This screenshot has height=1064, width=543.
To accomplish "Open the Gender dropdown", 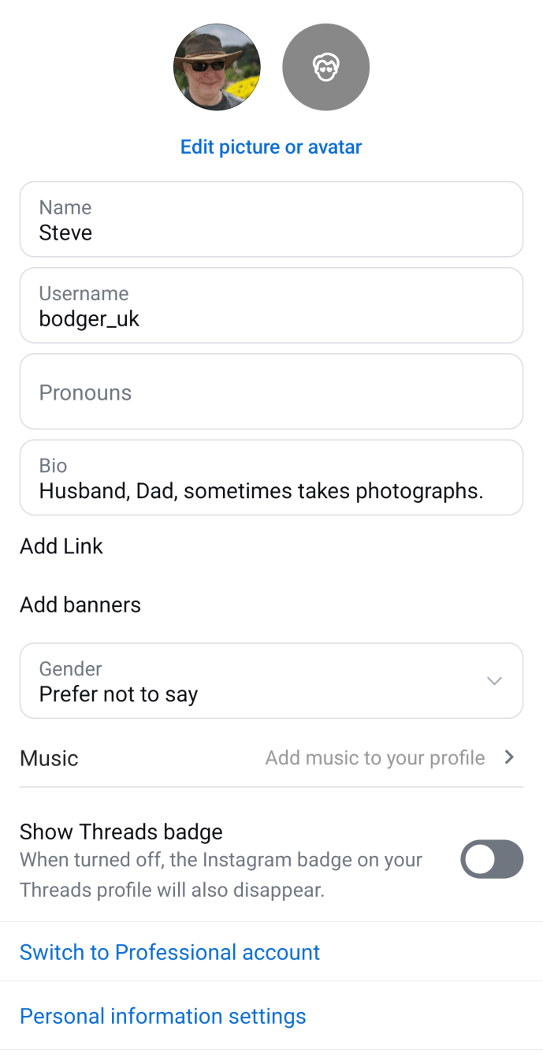I will (271, 681).
